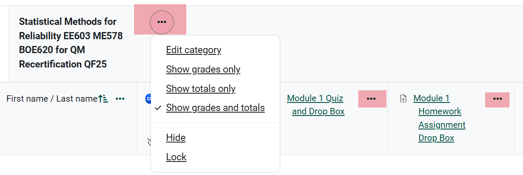Open actions menu for Module 1 Quiz column
This screenshot has width=523, height=175.
(371, 99)
